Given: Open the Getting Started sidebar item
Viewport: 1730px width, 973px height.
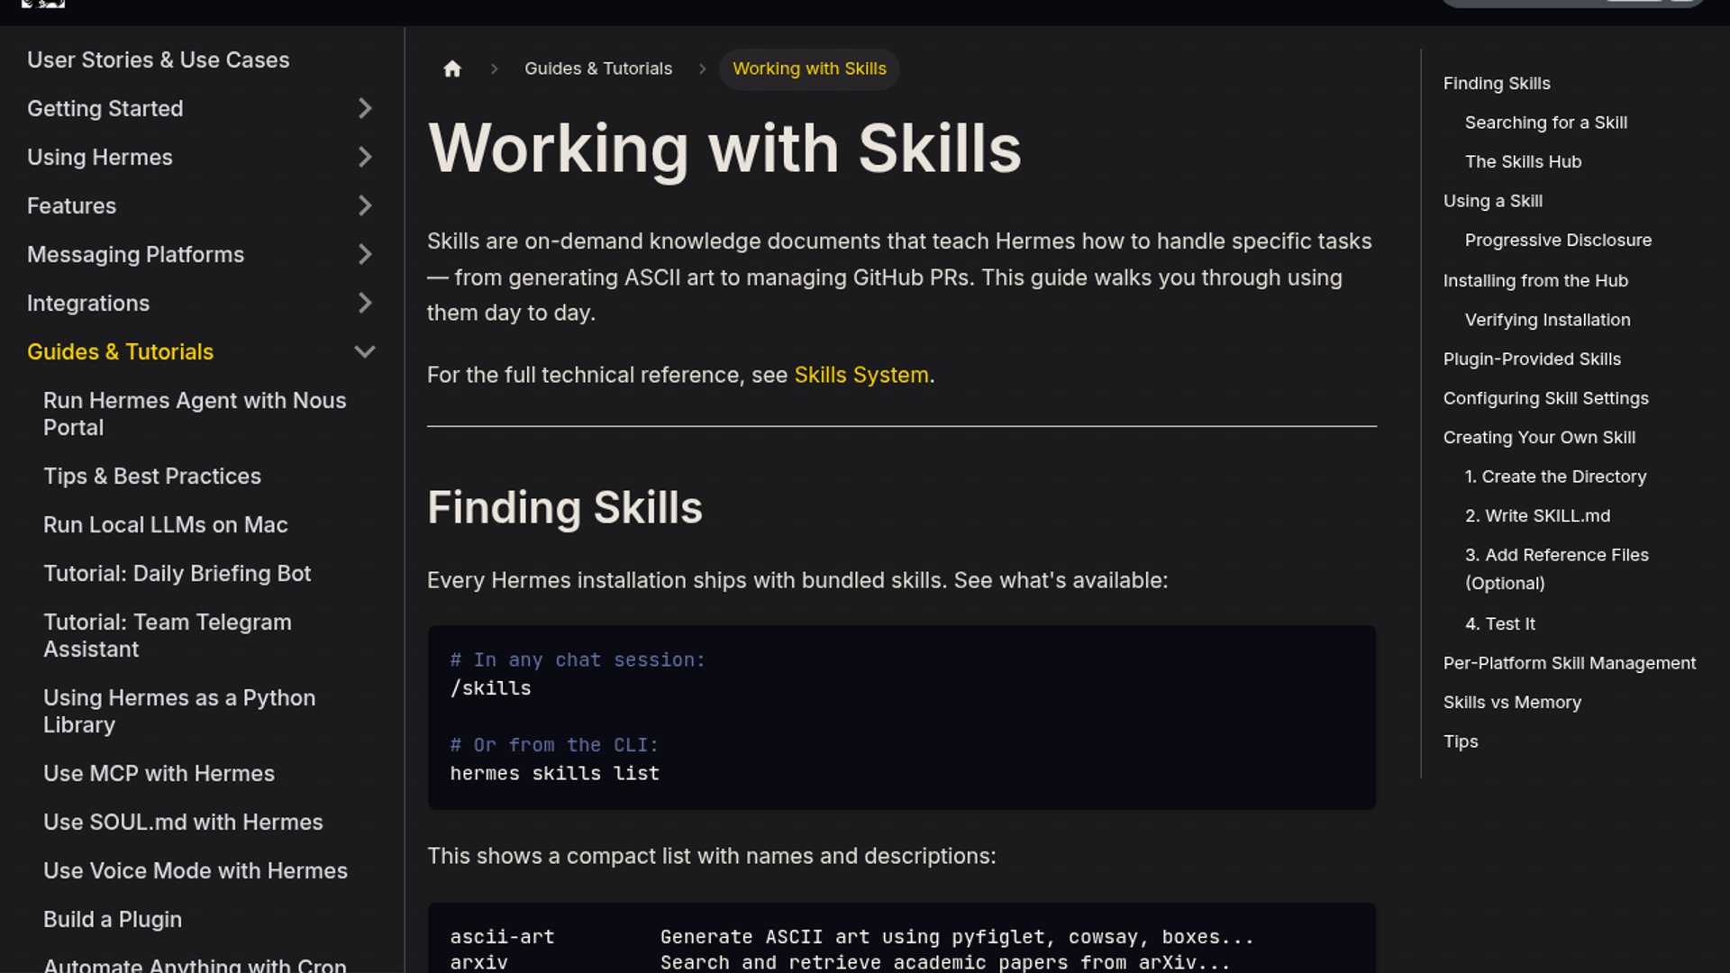Looking at the screenshot, I should click(105, 109).
